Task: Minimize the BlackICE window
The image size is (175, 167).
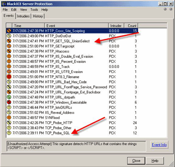Action: (161, 4)
